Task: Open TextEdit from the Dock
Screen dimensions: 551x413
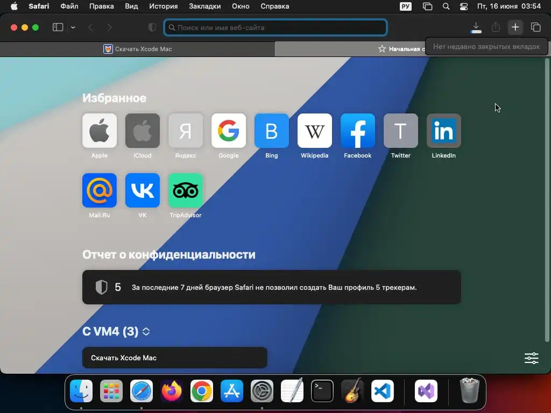Action: point(292,391)
